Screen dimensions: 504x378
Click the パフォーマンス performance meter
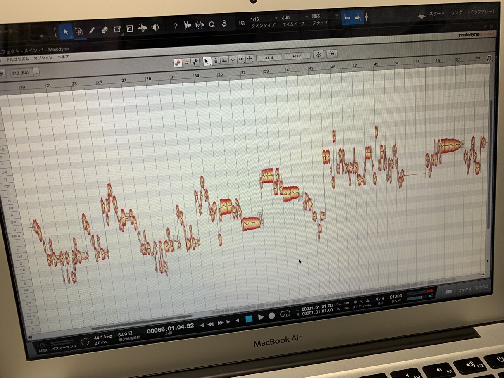coord(64,346)
